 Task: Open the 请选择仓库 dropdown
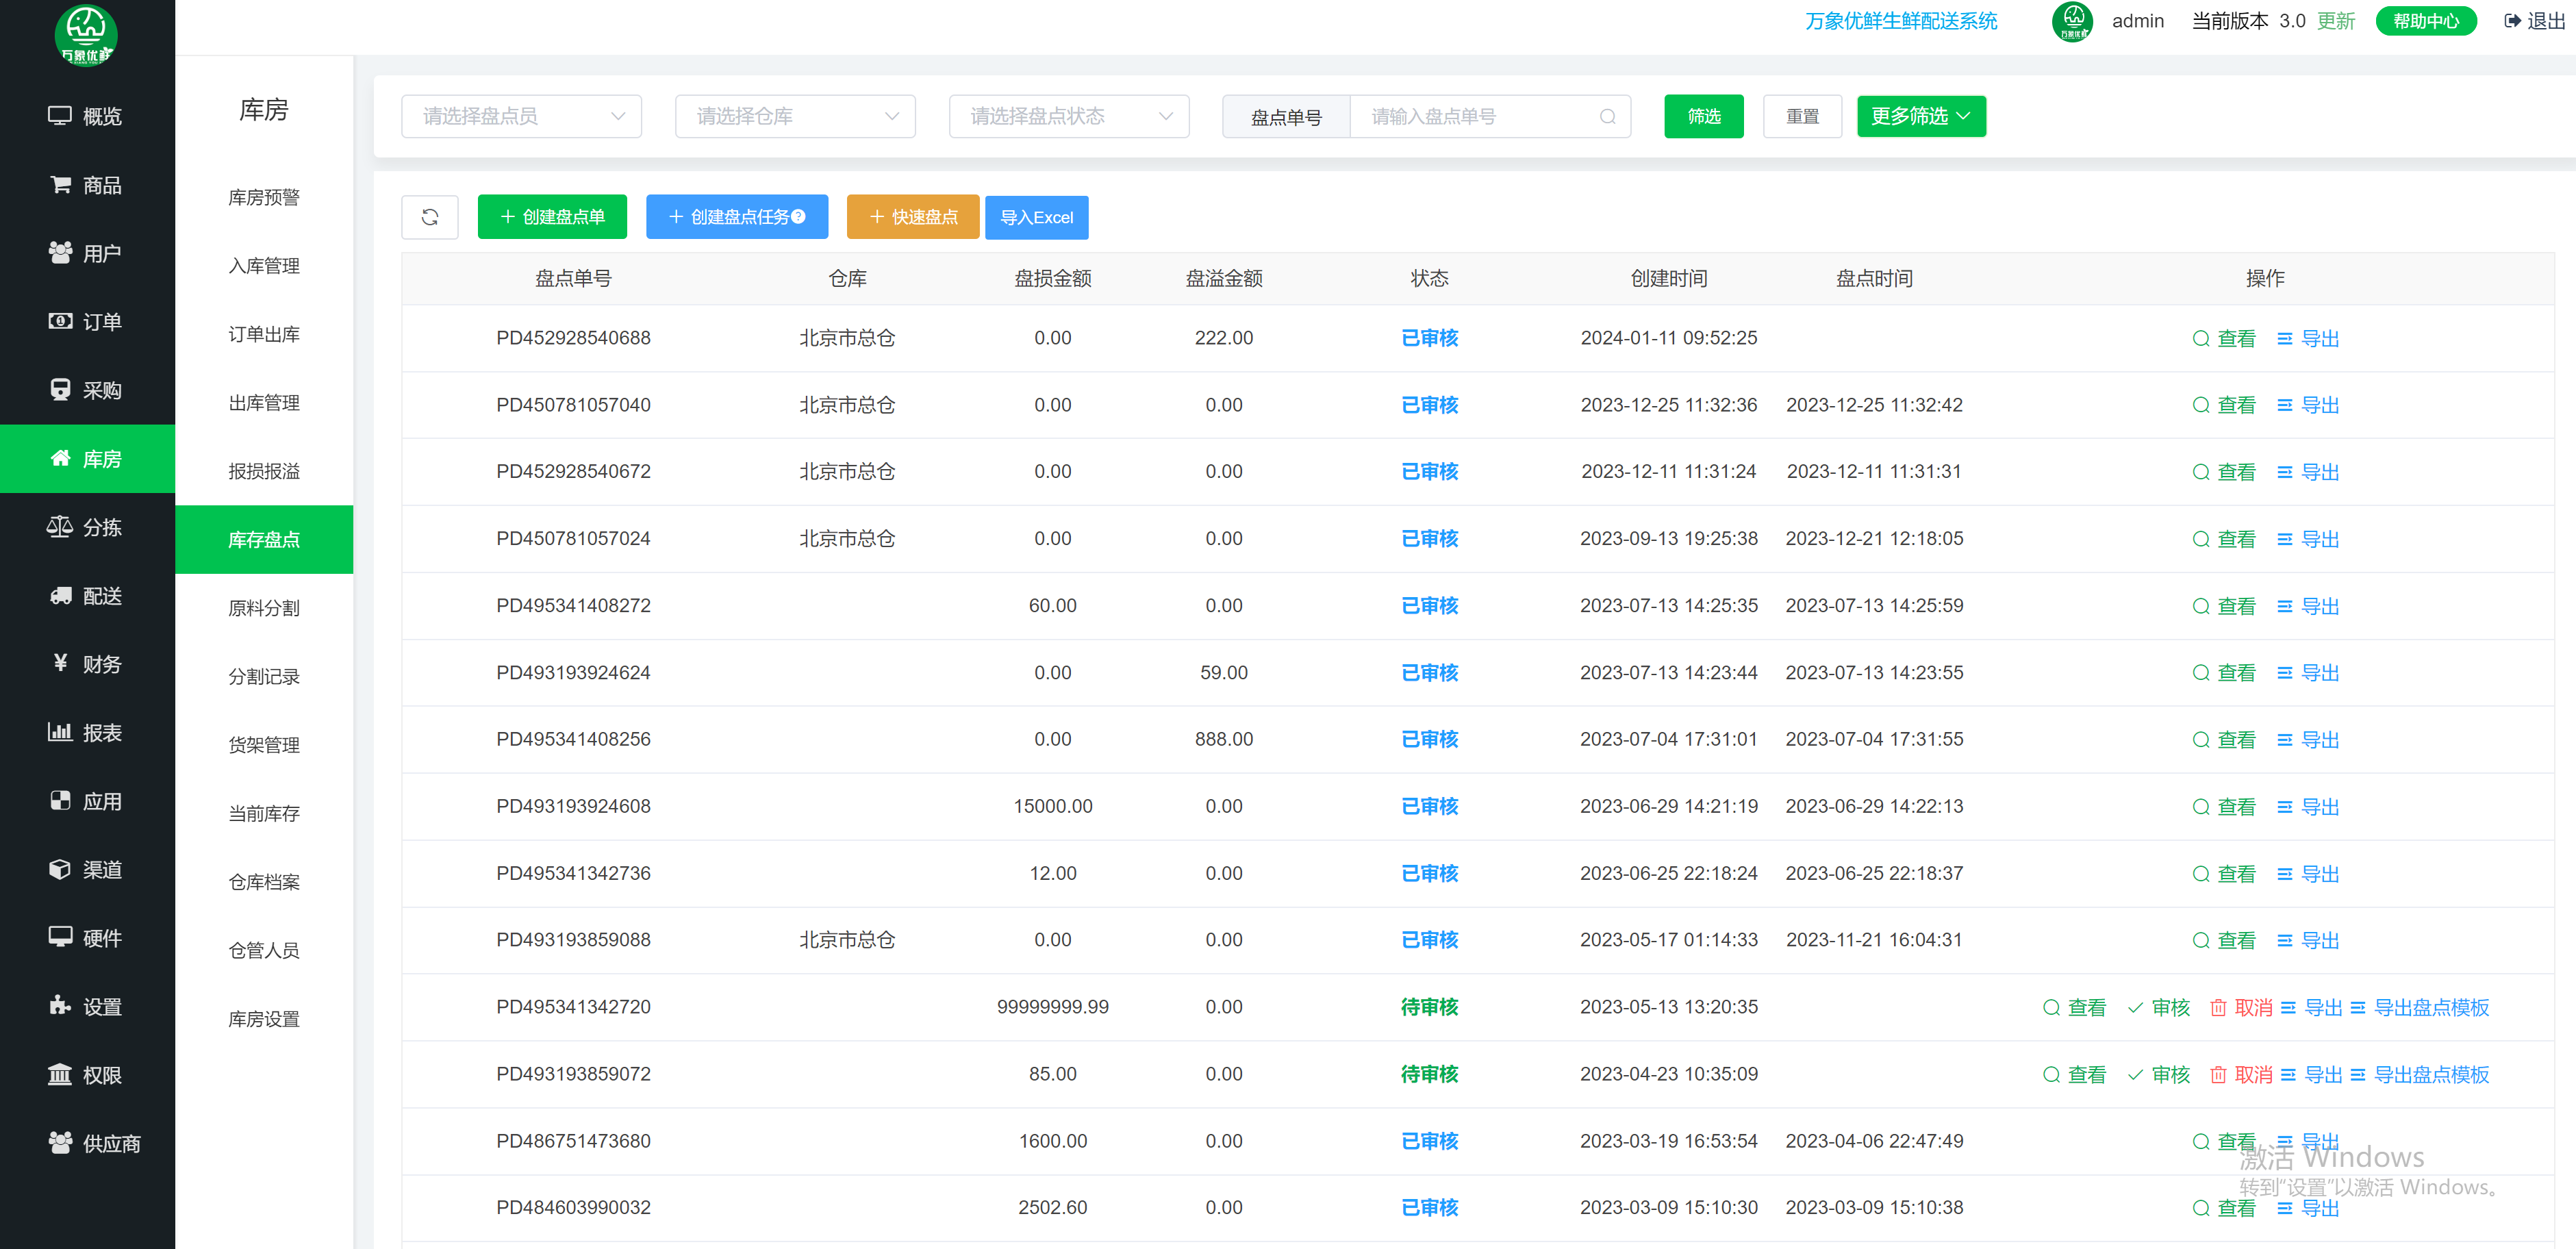(x=794, y=117)
